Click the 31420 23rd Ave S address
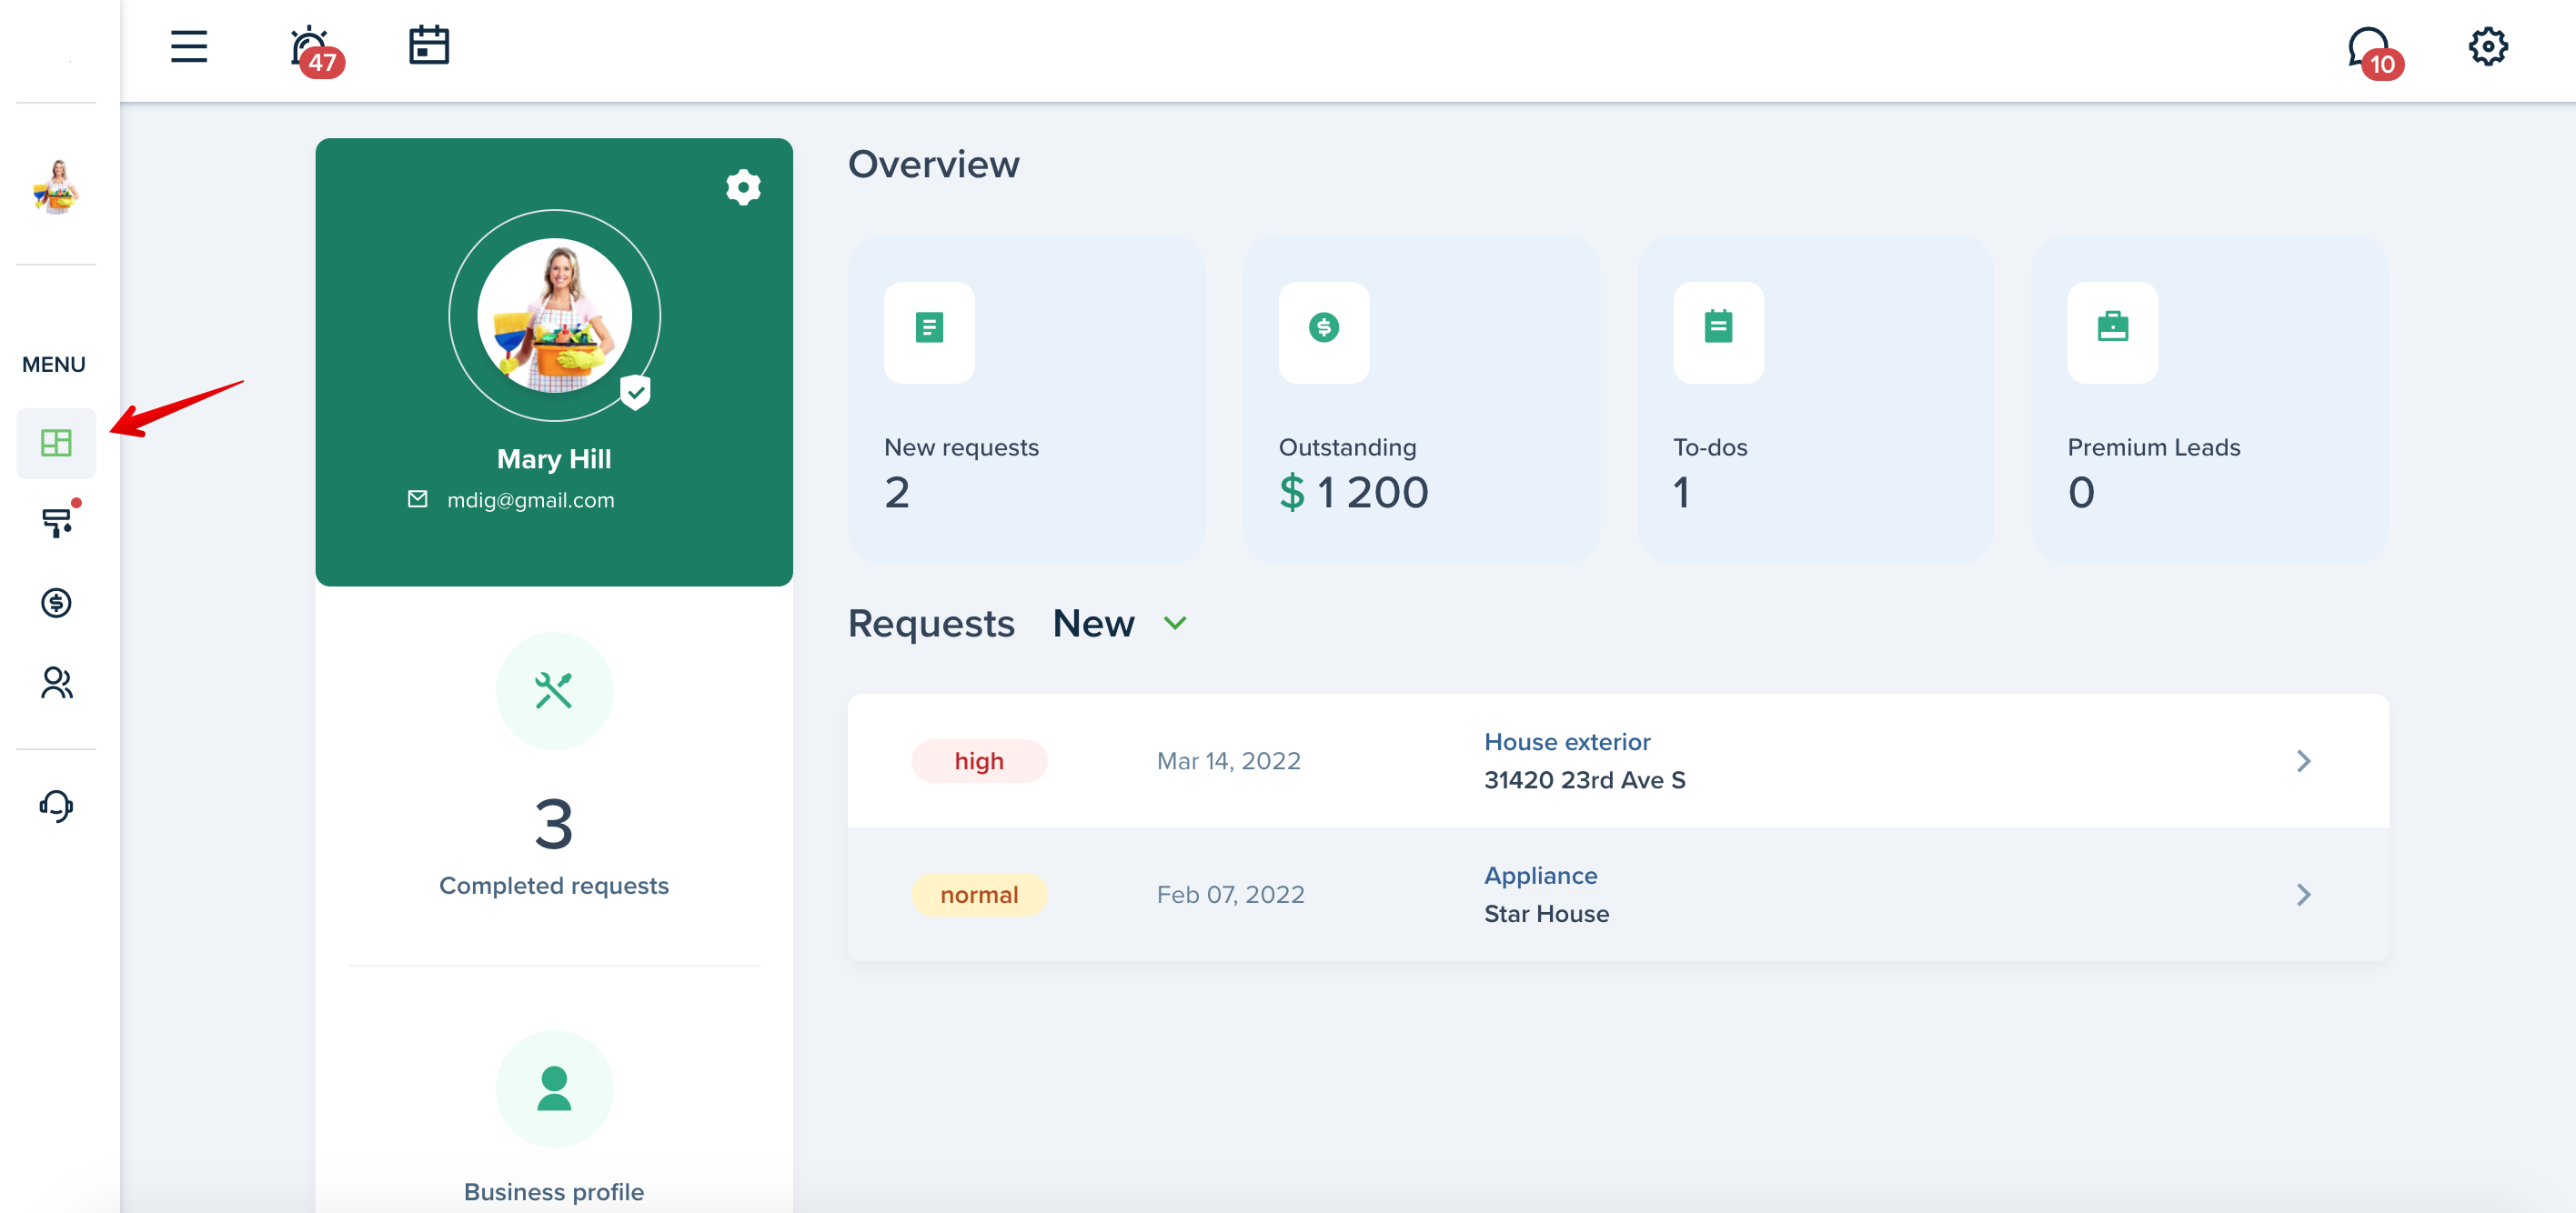Screen dimensions: 2576x1213 [x=1584, y=780]
